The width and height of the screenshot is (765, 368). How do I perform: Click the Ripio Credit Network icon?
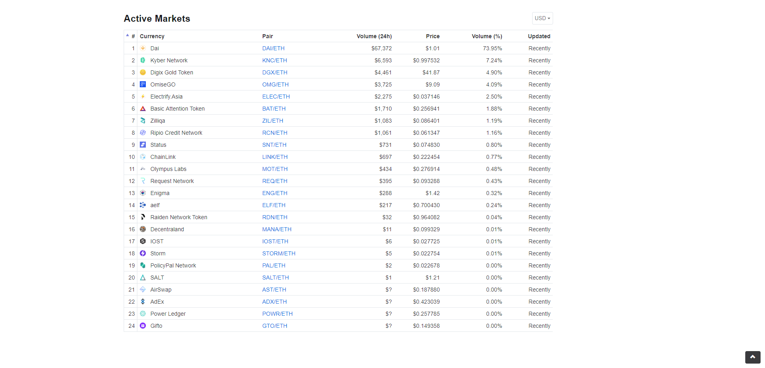pos(143,133)
